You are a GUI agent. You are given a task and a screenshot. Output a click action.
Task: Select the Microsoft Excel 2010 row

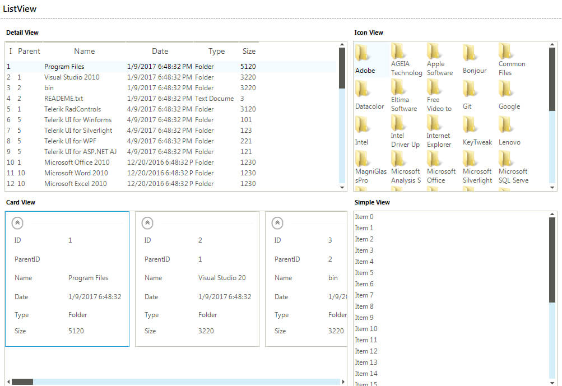171,184
